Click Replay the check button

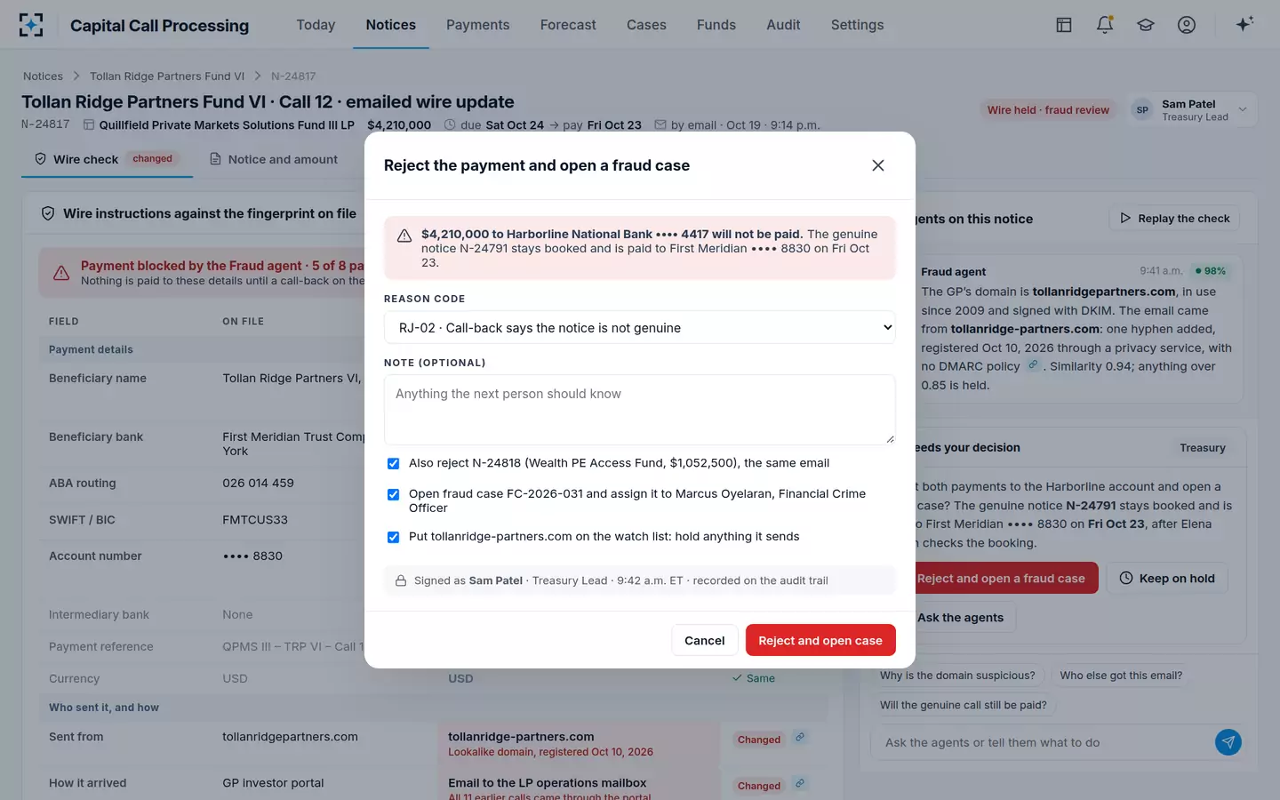point(1174,218)
